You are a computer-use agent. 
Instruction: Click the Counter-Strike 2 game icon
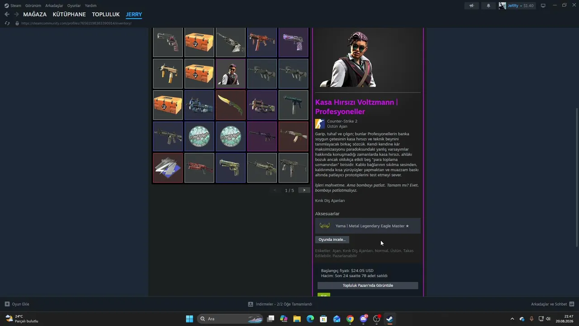click(320, 124)
